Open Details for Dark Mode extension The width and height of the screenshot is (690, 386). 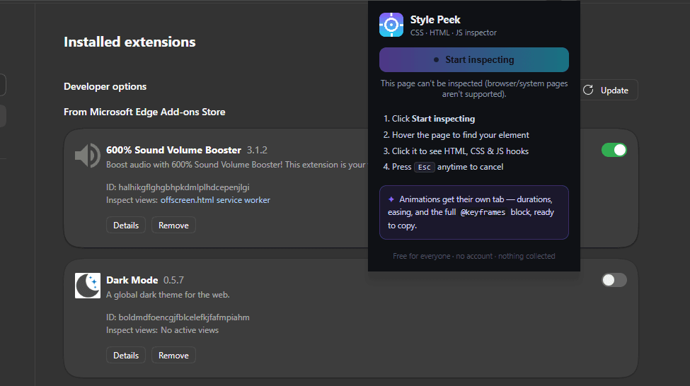[x=126, y=355]
